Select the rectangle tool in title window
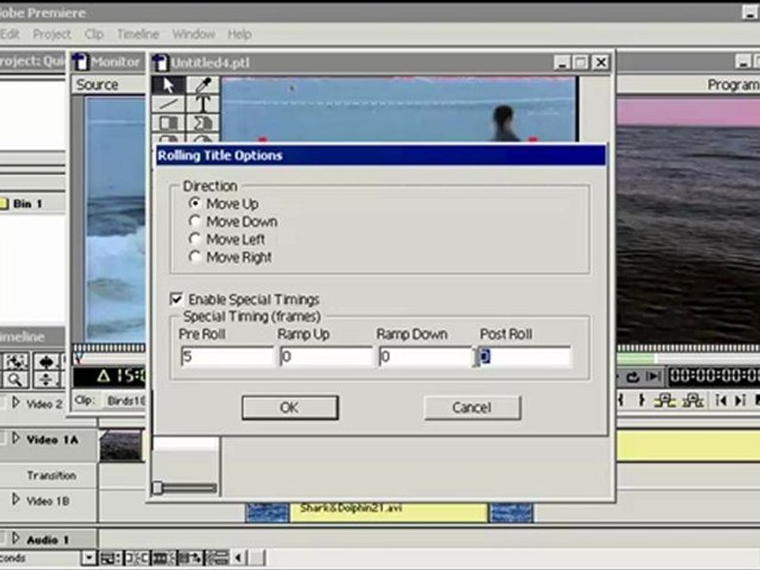760x570 pixels. (168, 122)
